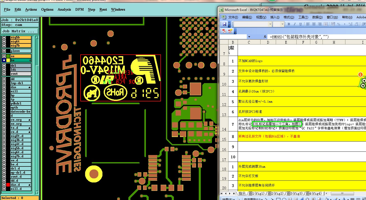Align cell text left in Excel

[308, 24]
